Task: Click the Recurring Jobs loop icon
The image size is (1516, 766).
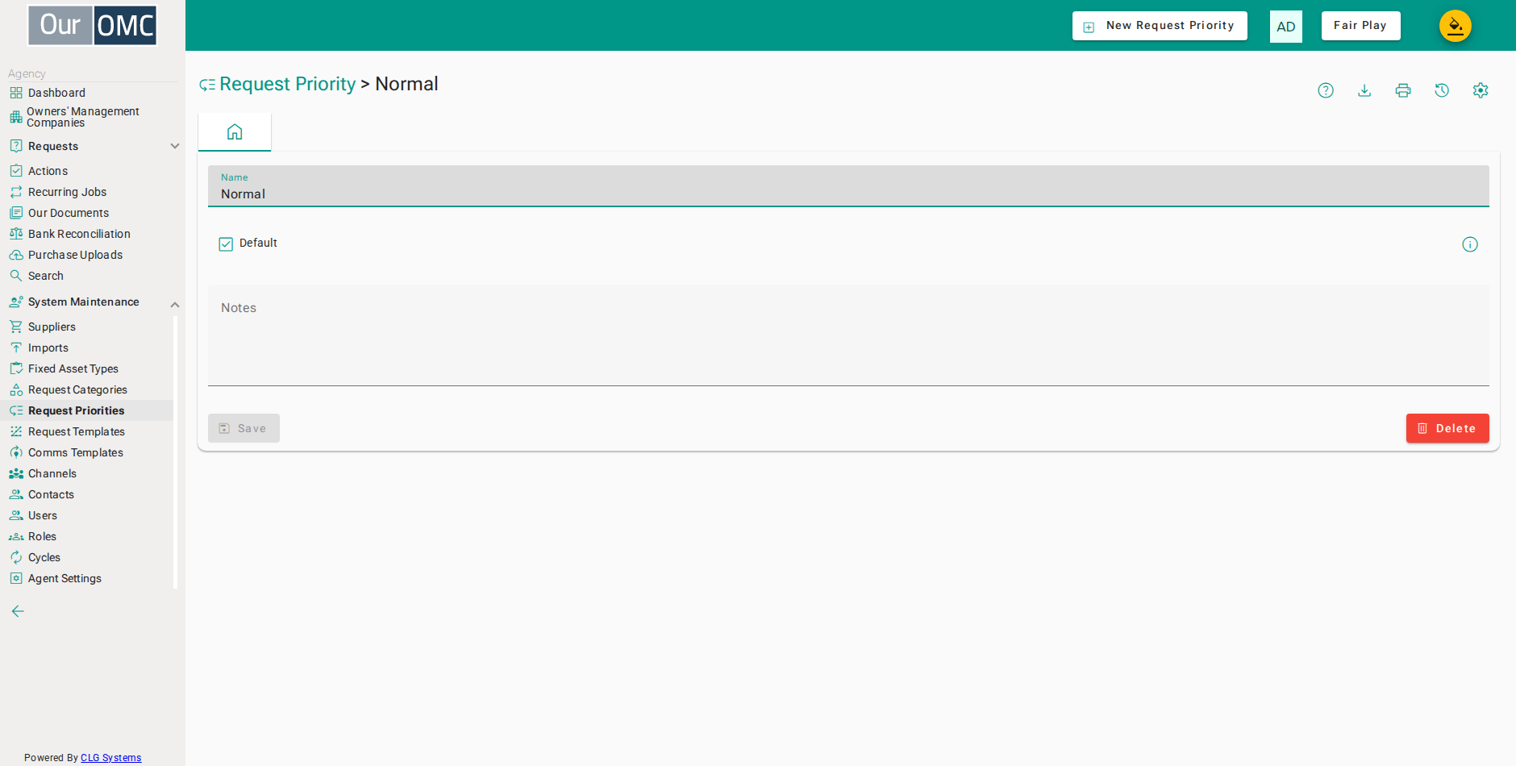Action: pyautogui.click(x=16, y=192)
